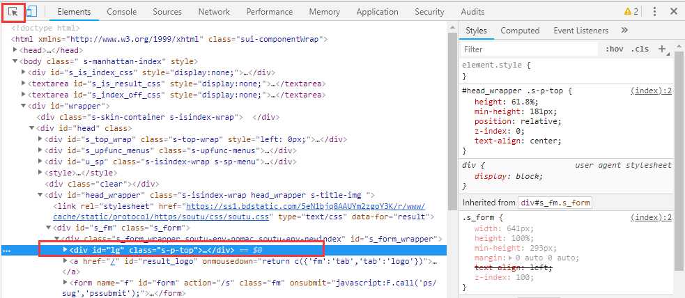Image resolution: width=685 pixels, height=298 pixels.
Task: Open the DevTools three-dot customize menu
Action: (654, 12)
